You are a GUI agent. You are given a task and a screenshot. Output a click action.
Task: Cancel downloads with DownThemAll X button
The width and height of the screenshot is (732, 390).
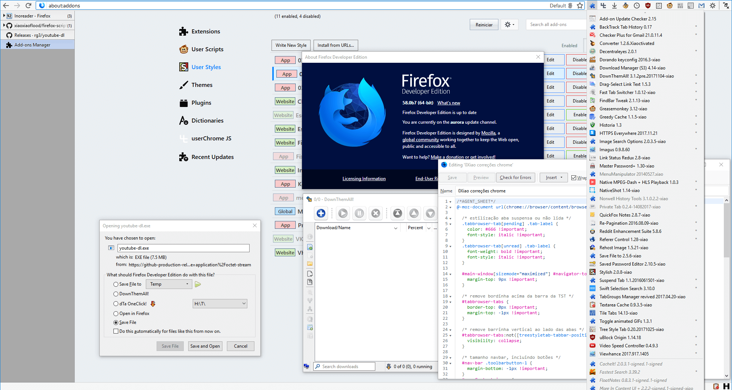(x=376, y=213)
